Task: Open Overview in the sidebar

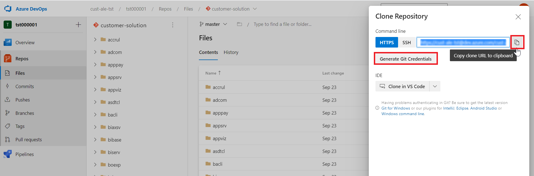Action: click(x=25, y=43)
